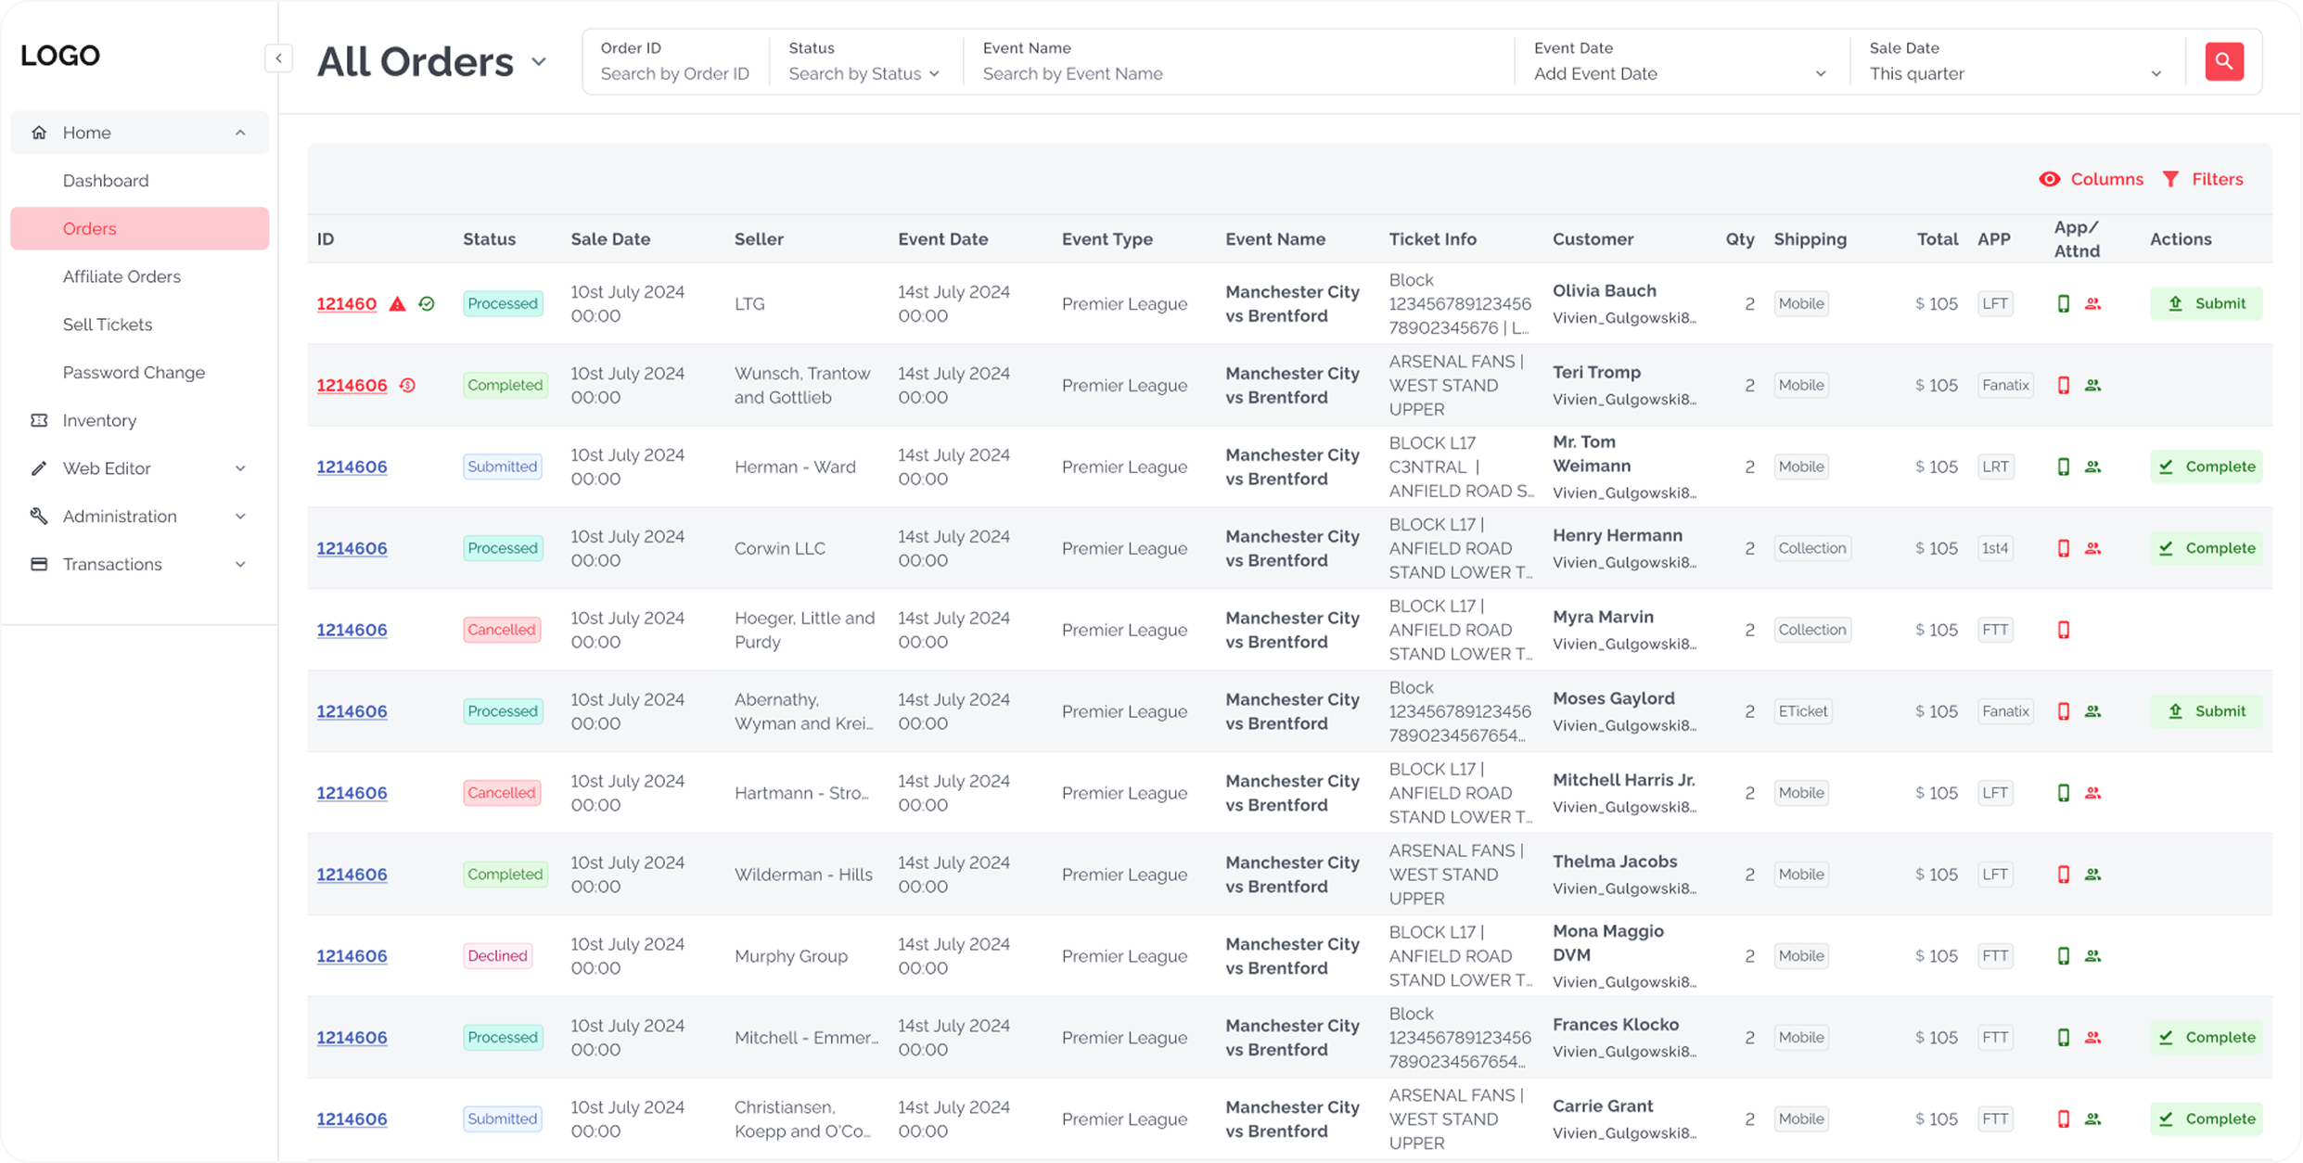The height and width of the screenshot is (1163, 2303).
Task: Click the red attendee icon in Henry Hermann's row
Action: [x=2092, y=549]
